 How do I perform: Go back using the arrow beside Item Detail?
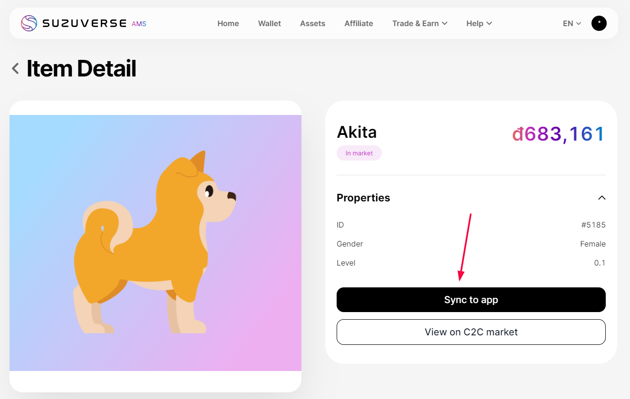16,69
